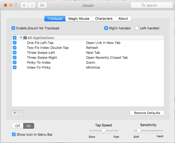Screen dimensions: 175x143
Task: Click Open Link in New Tab action
Action: (103, 43)
